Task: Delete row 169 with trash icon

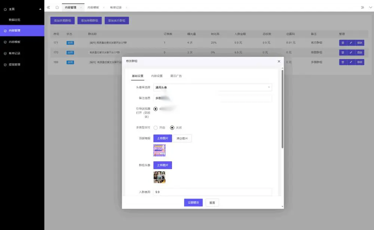Action: pos(343,62)
